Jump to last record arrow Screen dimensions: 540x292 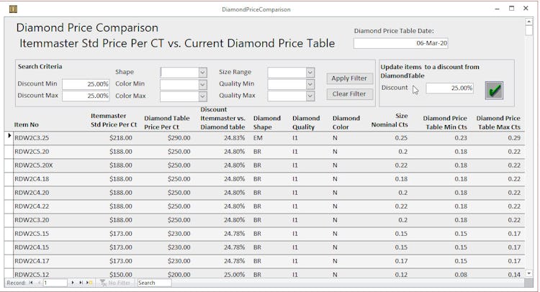tap(81, 283)
